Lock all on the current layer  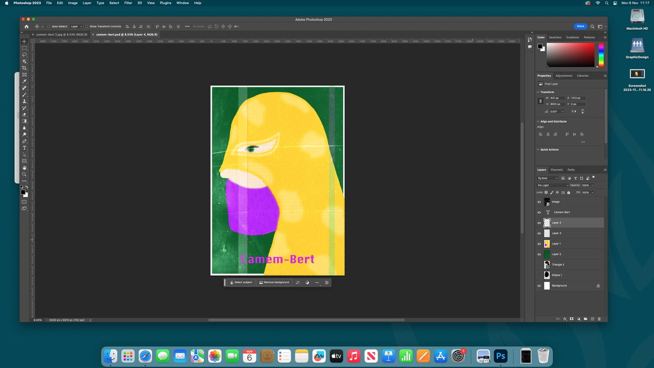(568, 193)
